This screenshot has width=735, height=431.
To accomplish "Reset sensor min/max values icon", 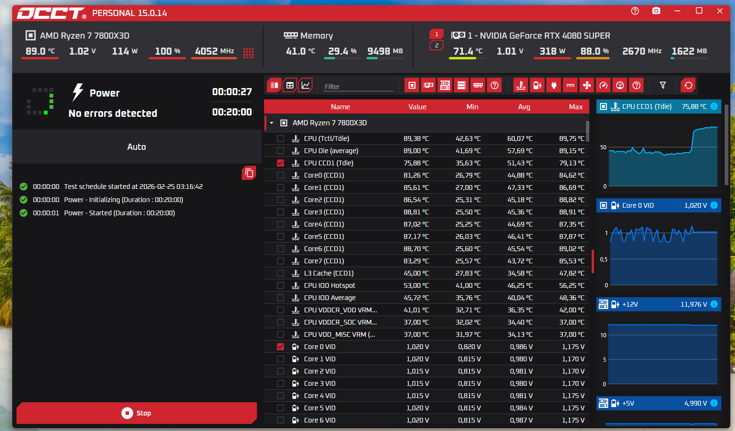I will [x=688, y=85].
